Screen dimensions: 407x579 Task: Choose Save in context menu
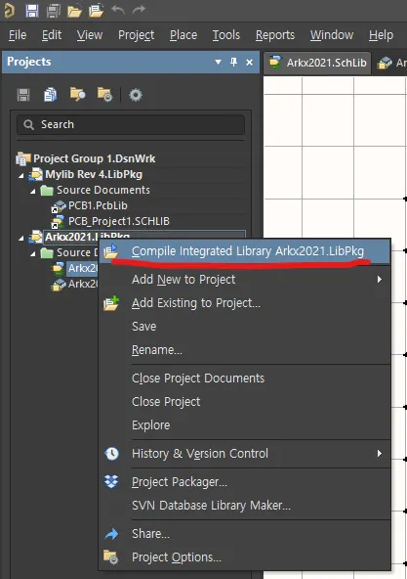[x=245, y=327]
